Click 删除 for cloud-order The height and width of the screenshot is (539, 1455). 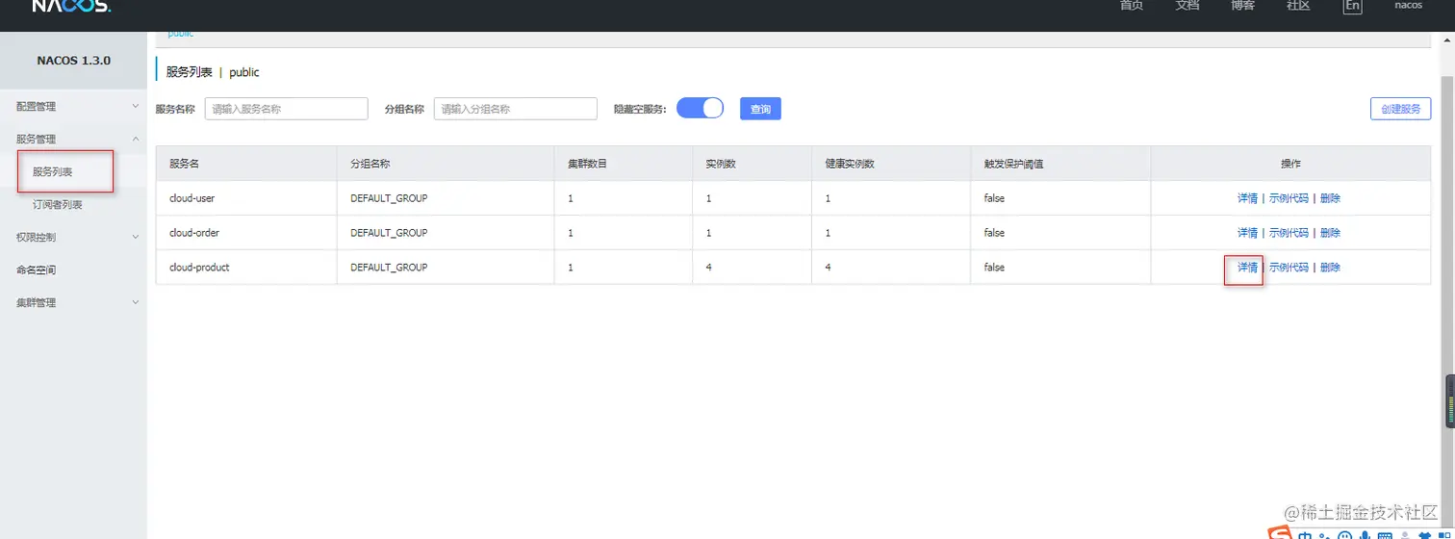(x=1330, y=233)
